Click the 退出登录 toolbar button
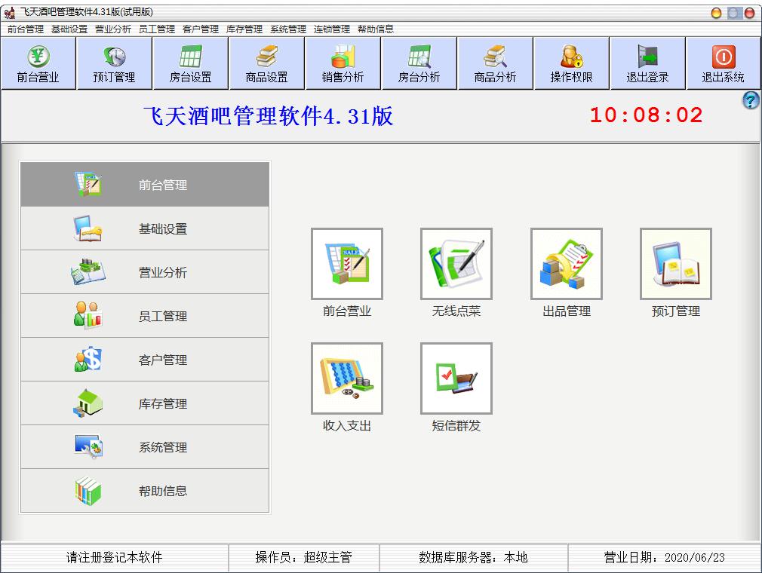 click(648, 63)
